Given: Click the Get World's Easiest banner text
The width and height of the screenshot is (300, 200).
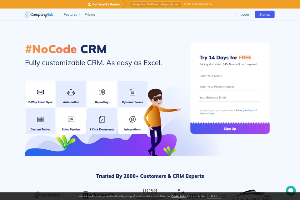Looking at the screenshot, I should [106, 4].
